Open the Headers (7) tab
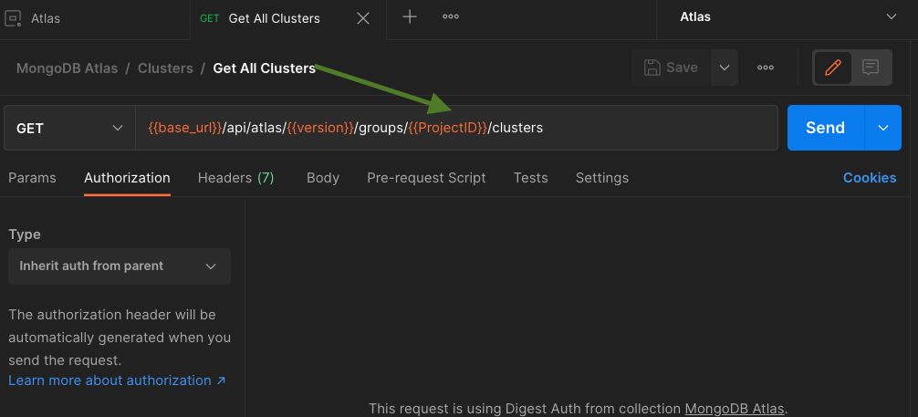The width and height of the screenshot is (918, 417). pos(236,177)
